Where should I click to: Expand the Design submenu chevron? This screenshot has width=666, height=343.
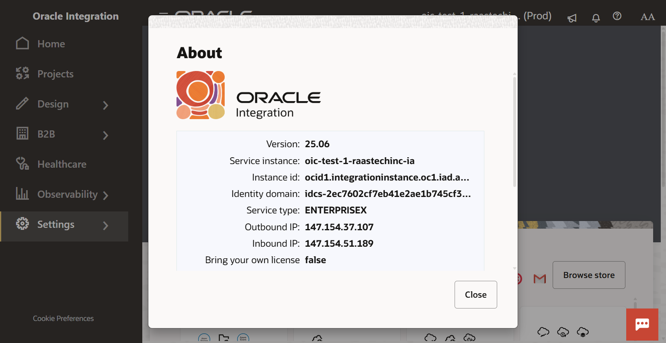click(105, 105)
